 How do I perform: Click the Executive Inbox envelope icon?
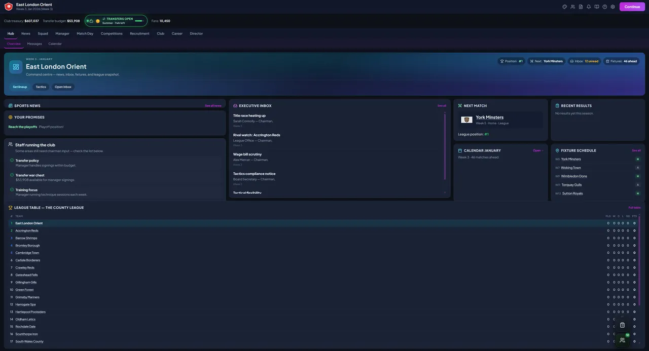(x=235, y=106)
